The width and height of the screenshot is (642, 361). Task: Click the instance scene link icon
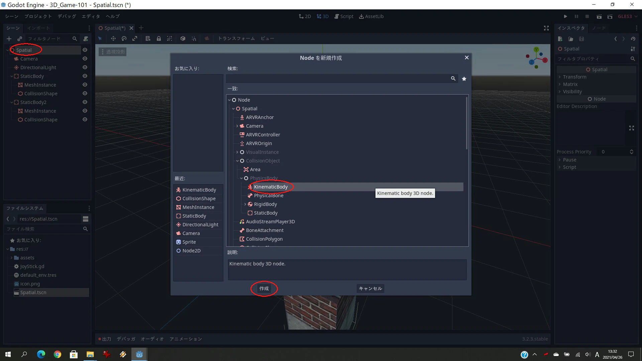pos(20,39)
